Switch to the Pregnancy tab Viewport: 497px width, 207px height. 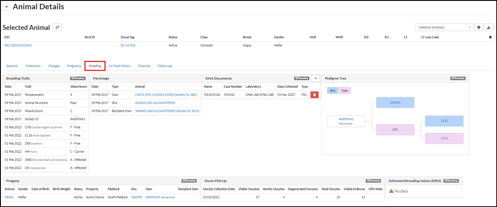click(x=74, y=66)
